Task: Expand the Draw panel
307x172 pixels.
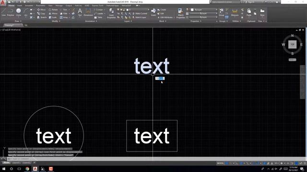Action: click(x=18, y=21)
